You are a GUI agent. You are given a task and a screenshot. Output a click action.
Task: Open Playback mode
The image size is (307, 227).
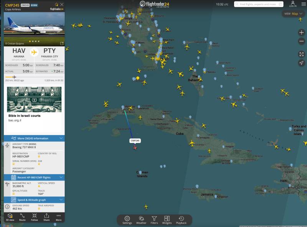click(181, 219)
